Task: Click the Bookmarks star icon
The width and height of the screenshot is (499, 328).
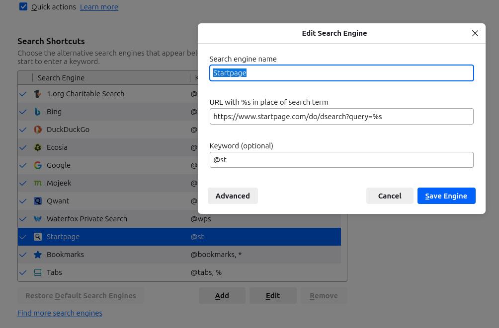Action: (x=38, y=255)
